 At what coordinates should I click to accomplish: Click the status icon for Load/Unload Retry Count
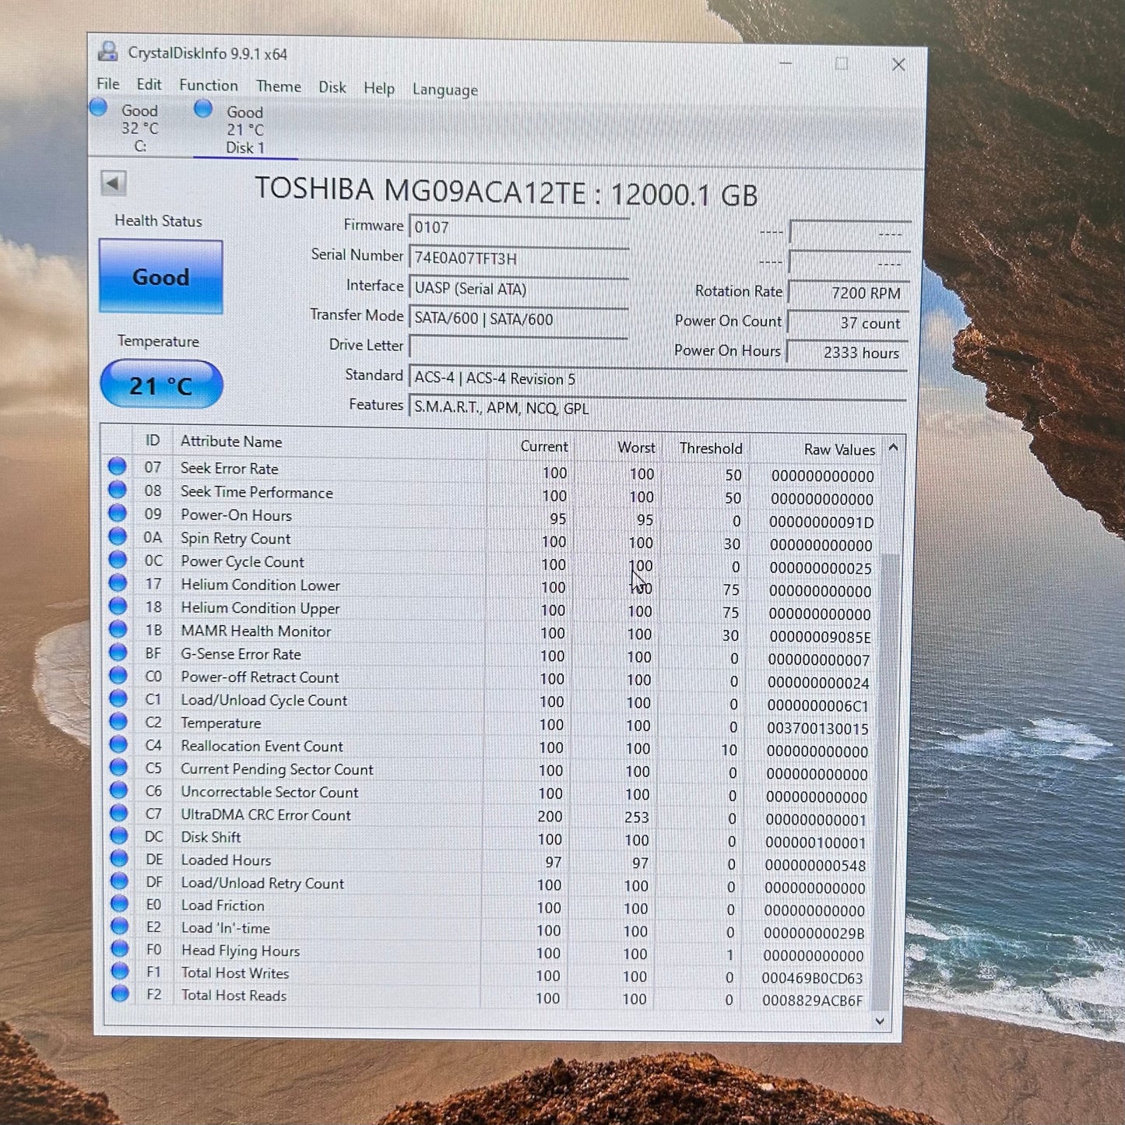tap(119, 881)
